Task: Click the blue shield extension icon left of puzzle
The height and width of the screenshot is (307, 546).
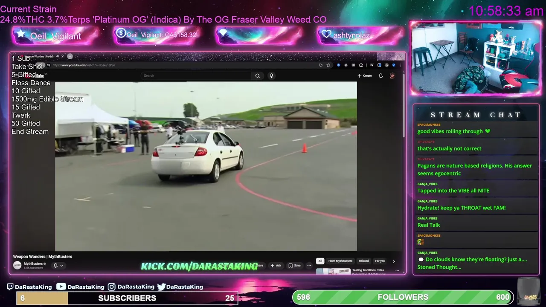Action: tap(338, 65)
